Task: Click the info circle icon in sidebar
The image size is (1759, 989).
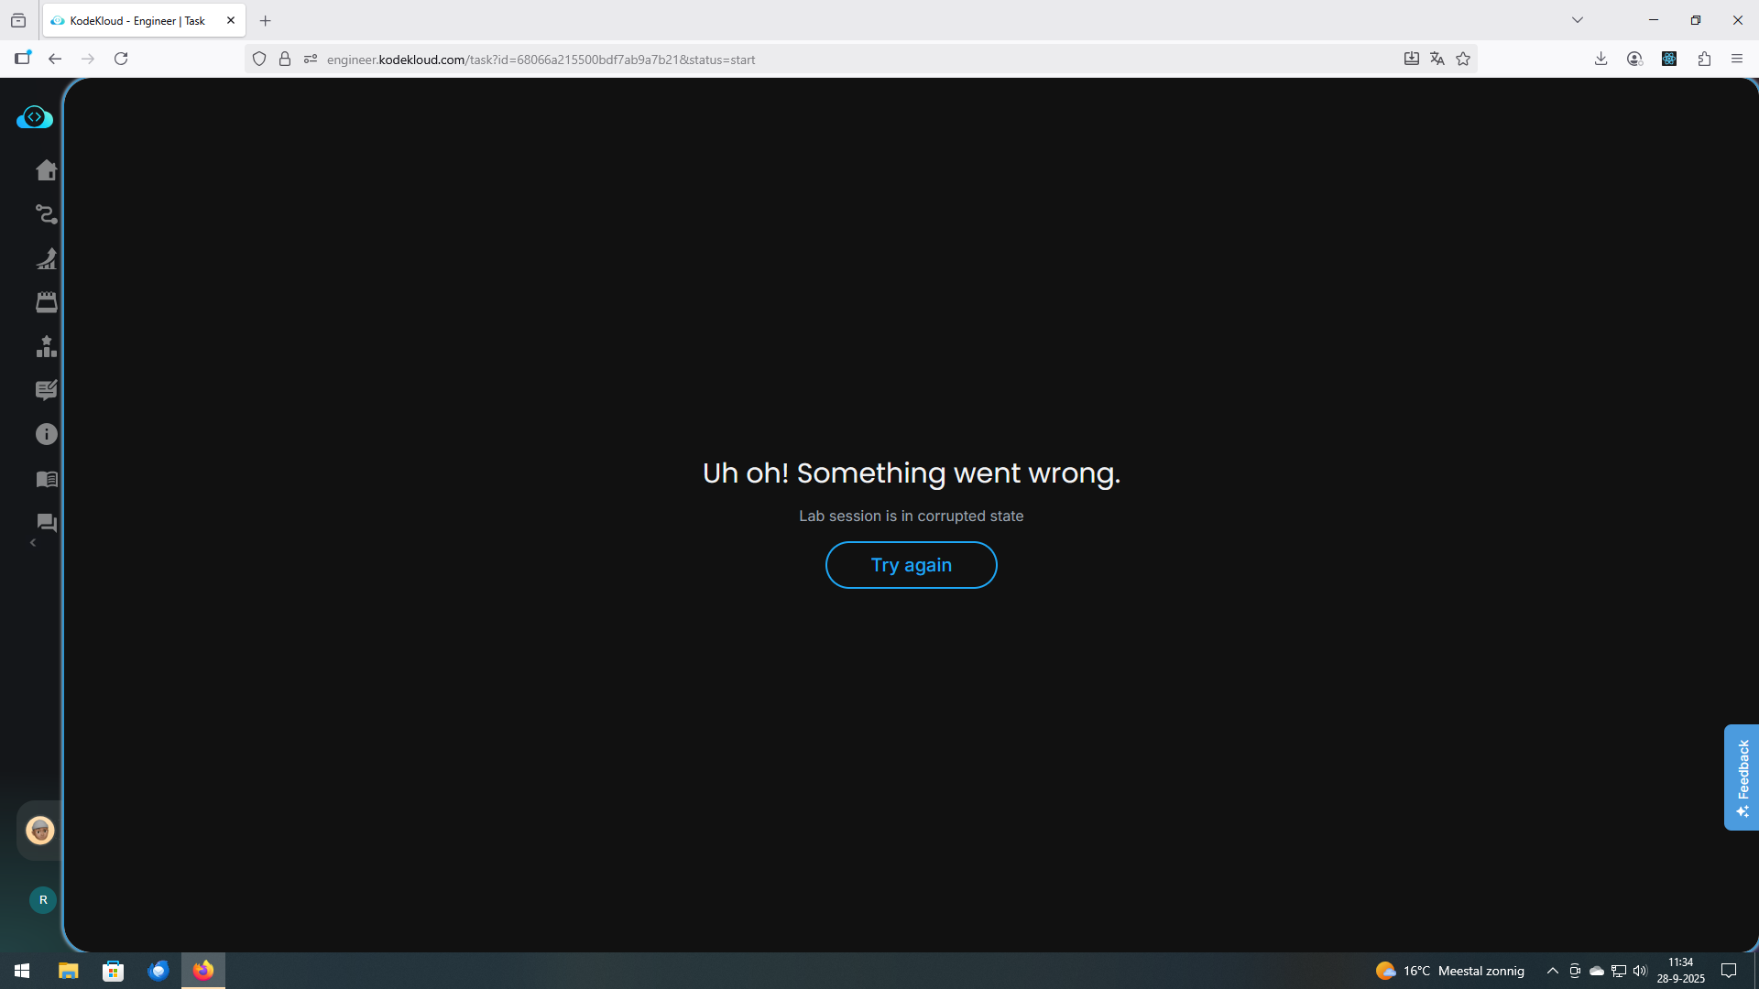Action: point(46,434)
